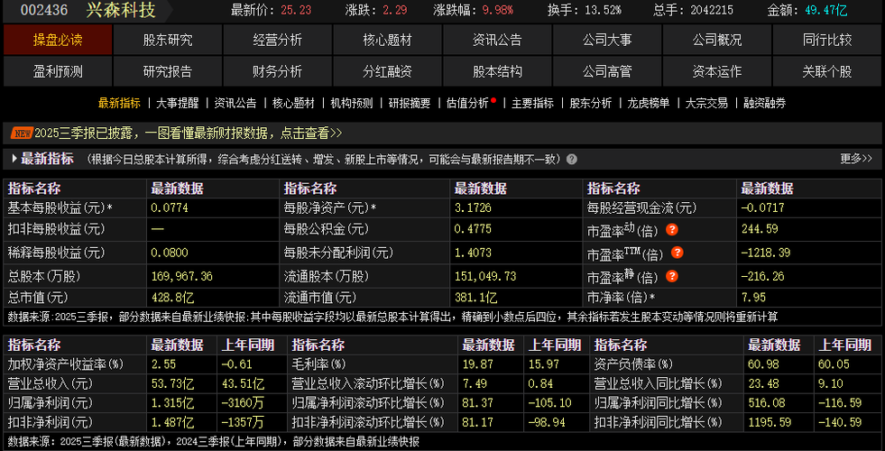885x451 pixels.
Task: Open the 盈利预测 tab
Action: pos(58,71)
